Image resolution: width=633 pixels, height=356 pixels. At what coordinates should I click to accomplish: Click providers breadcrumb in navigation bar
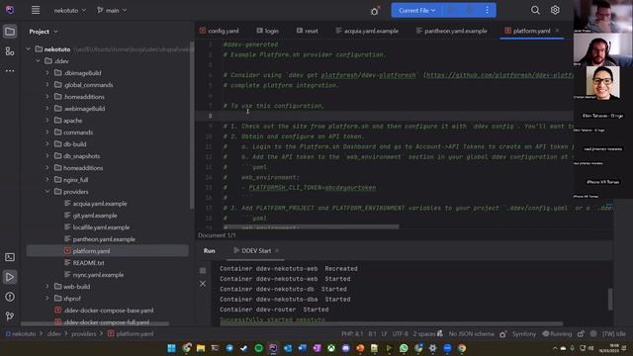click(x=83, y=334)
